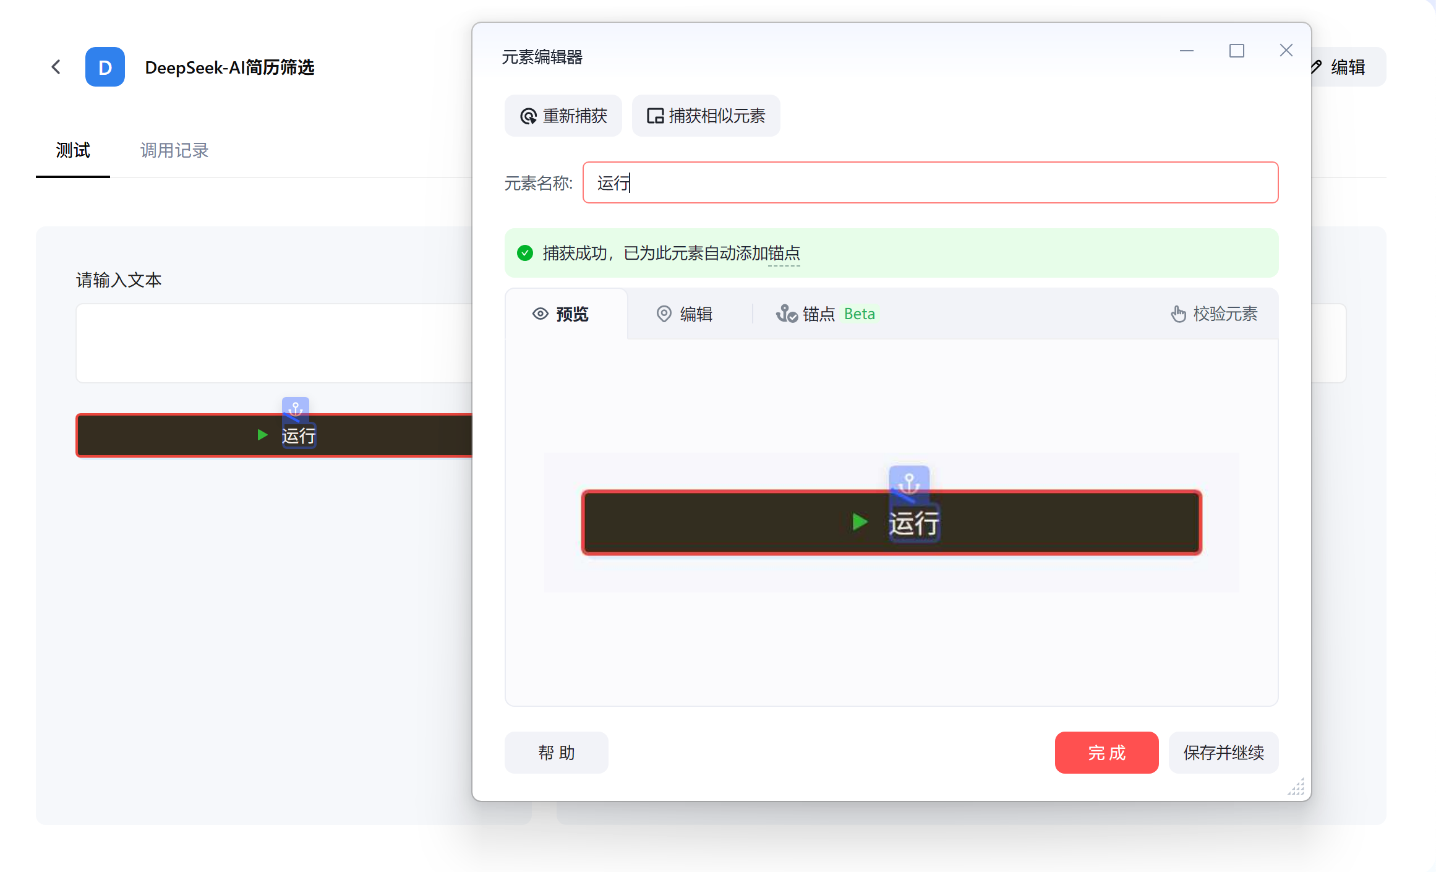1436x872 pixels.
Task: Click the back arrow beside DeepSeek logo
Action: click(56, 67)
